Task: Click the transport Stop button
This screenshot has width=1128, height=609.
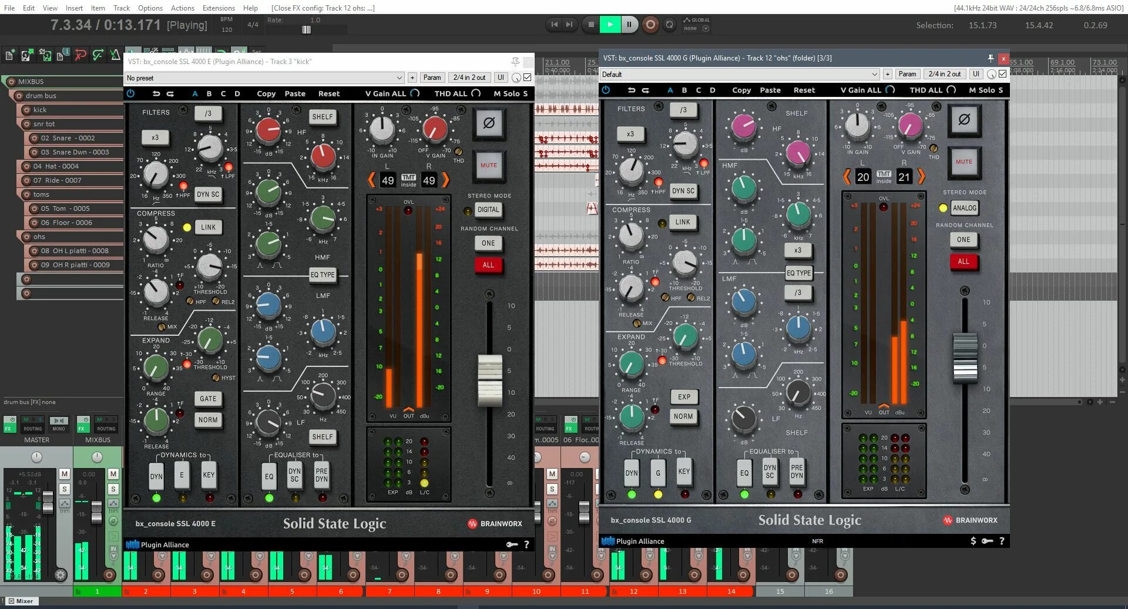Action: pyautogui.click(x=591, y=24)
